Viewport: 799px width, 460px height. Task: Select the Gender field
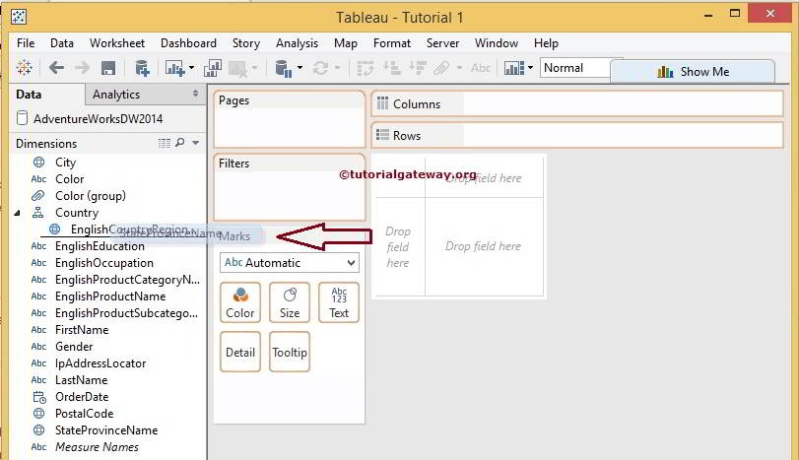pos(74,347)
